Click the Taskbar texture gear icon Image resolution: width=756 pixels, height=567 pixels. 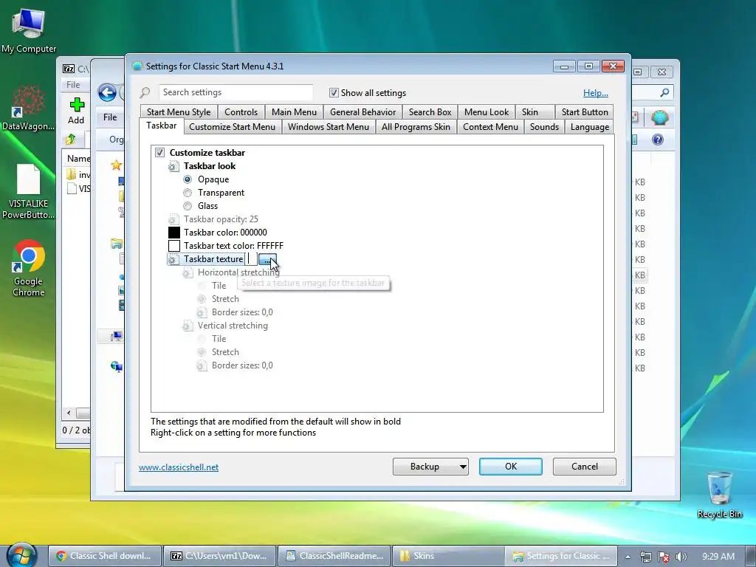173,259
